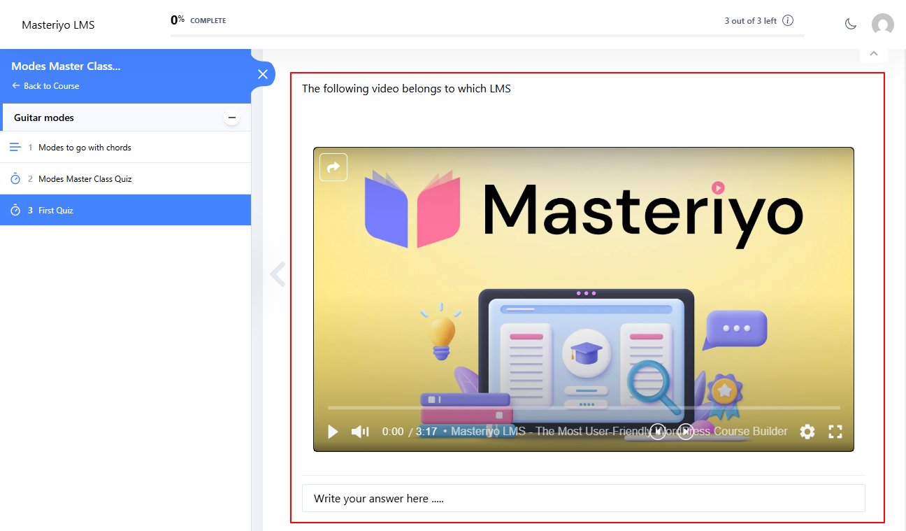Close the course sidebar with X button
Screen dimensions: 906x531
(x=263, y=74)
